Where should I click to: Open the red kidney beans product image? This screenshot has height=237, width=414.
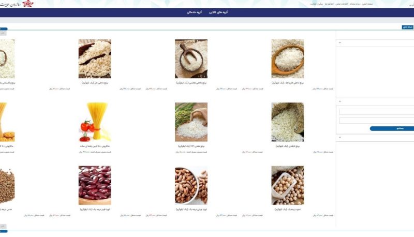click(95, 185)
